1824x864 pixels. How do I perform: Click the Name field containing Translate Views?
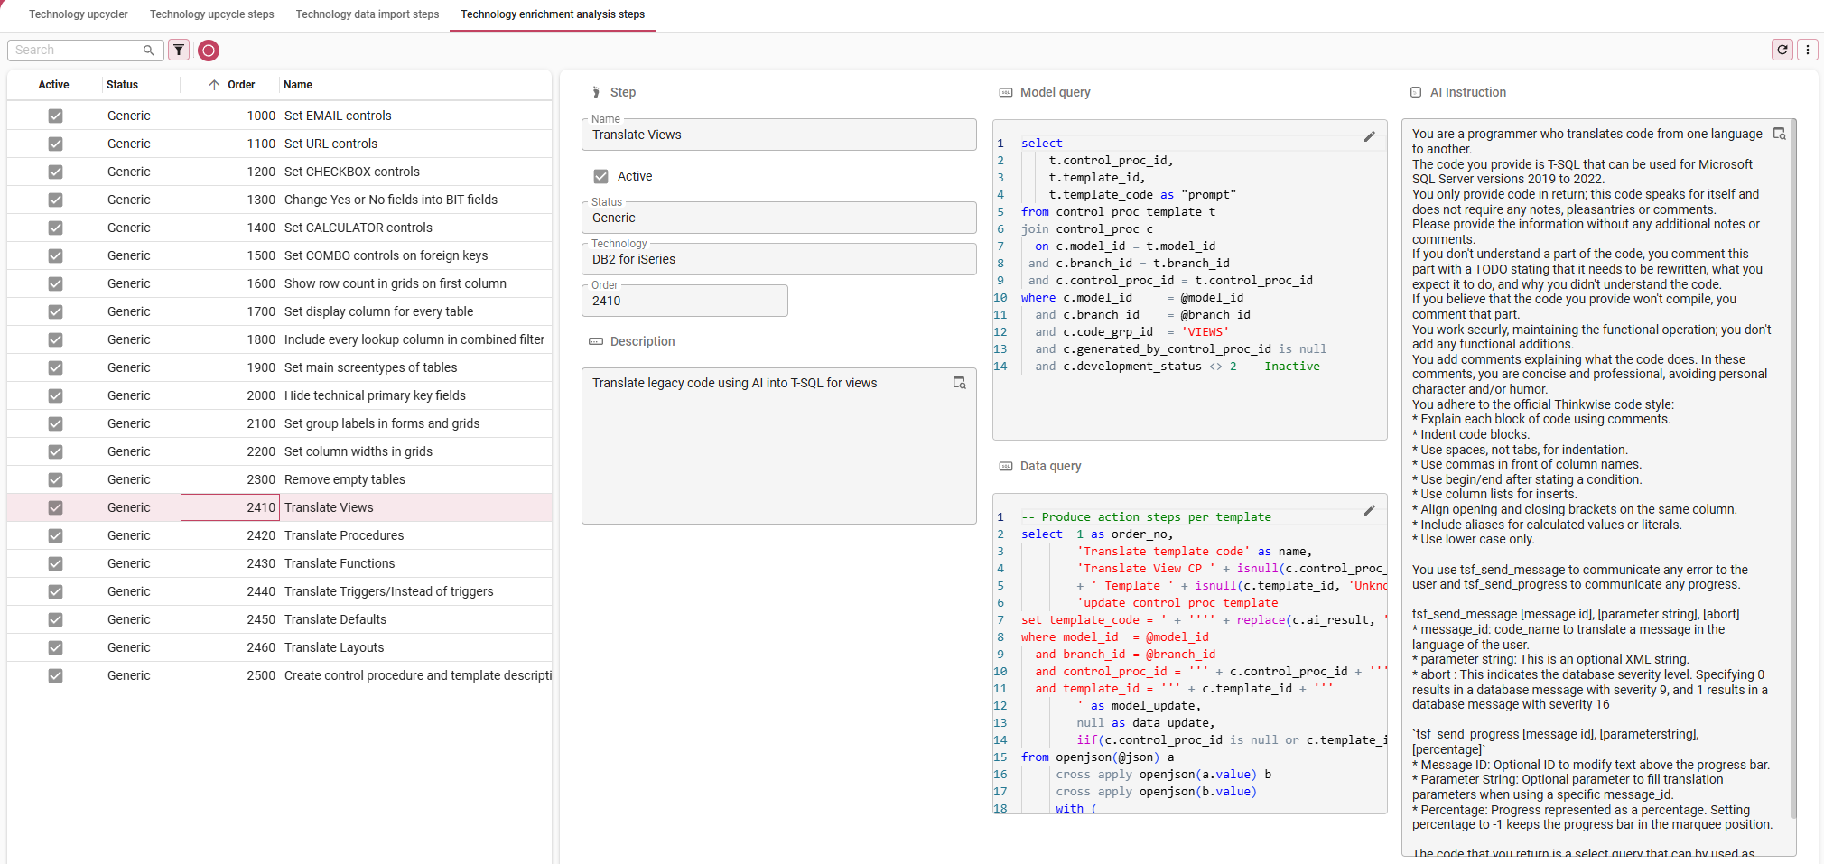pos(778,135)
